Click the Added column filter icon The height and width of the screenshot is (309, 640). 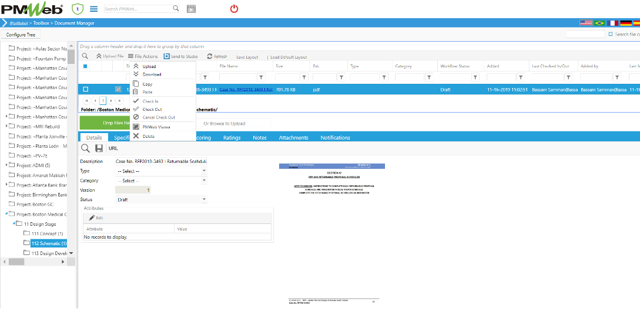(521, 77)
